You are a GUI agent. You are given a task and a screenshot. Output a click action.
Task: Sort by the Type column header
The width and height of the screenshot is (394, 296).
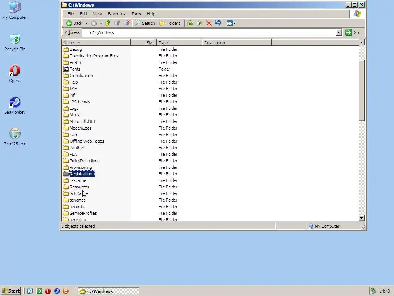(x=179, y=43)
